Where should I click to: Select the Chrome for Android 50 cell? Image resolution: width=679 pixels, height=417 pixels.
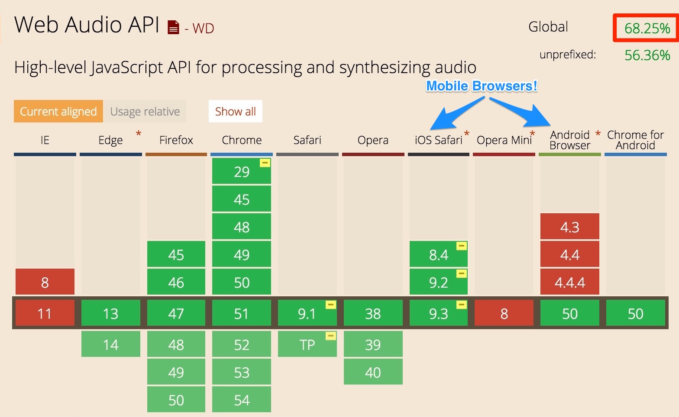(x=636, y=313)
